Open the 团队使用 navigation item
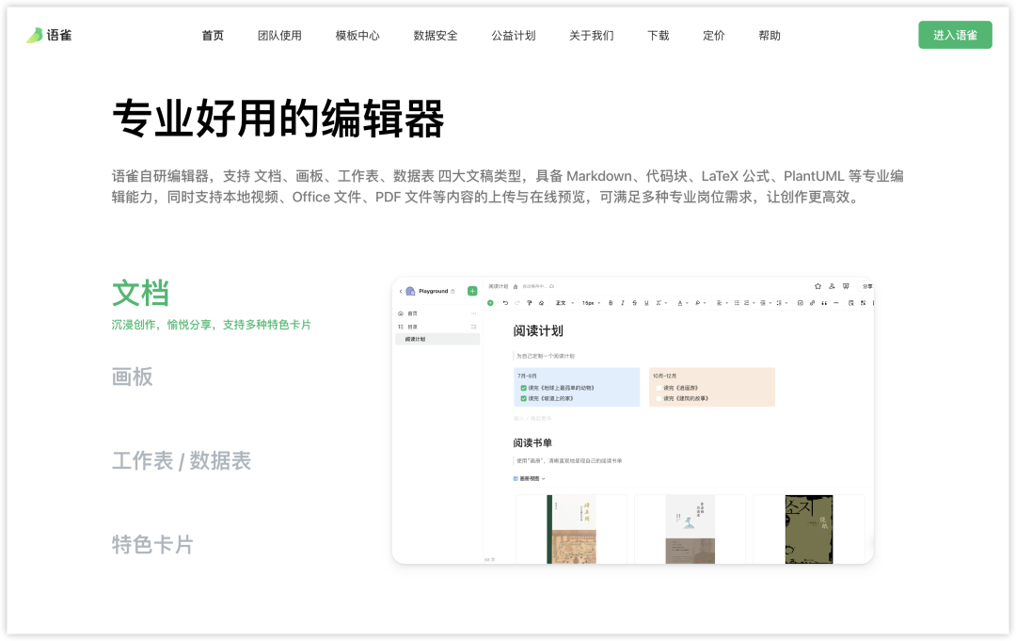Screen dimensions: 1016x641 (x=280, y=36)
